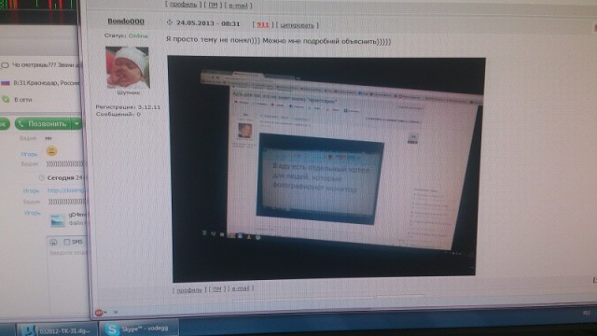Click the username Bondo000
Screen dimensions: 597x336
pyautogui.click(x=126, y=21)
